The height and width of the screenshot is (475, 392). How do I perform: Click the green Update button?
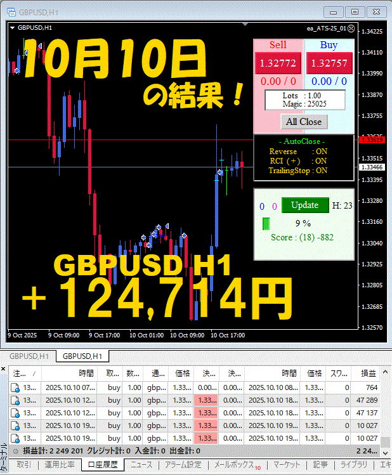305,205
